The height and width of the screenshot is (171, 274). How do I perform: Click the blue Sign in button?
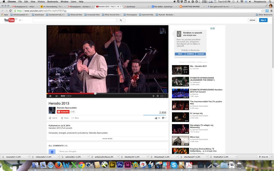263,20
